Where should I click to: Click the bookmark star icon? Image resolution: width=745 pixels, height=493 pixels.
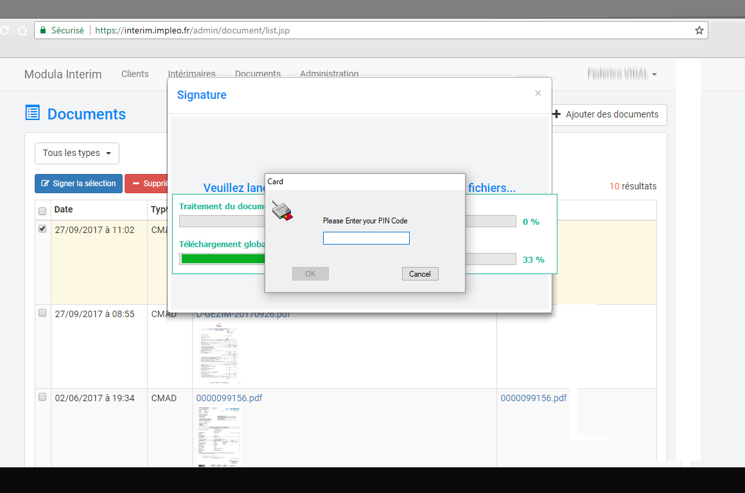(x=699, y=30)
